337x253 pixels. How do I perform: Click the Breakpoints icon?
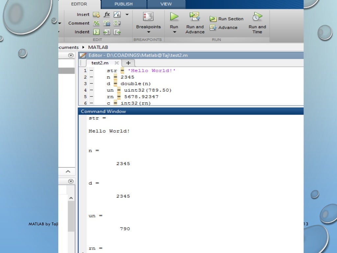click(x=148, y=17)
